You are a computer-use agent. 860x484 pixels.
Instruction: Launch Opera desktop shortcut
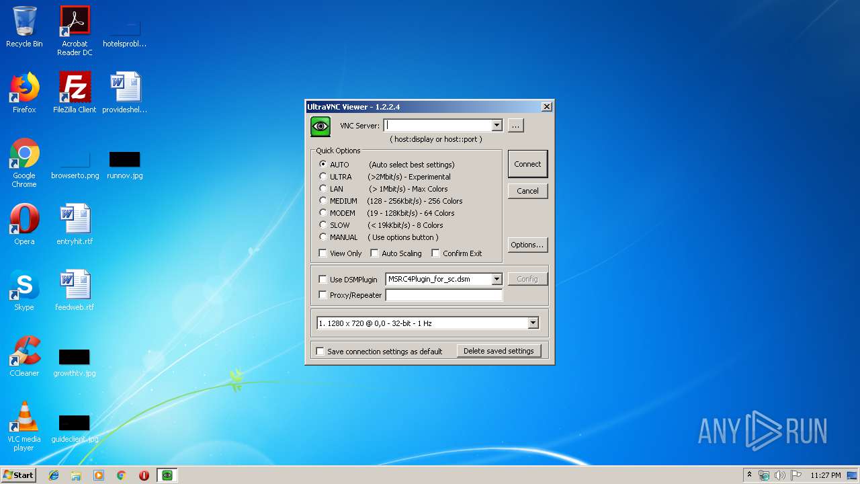(24, 225)
